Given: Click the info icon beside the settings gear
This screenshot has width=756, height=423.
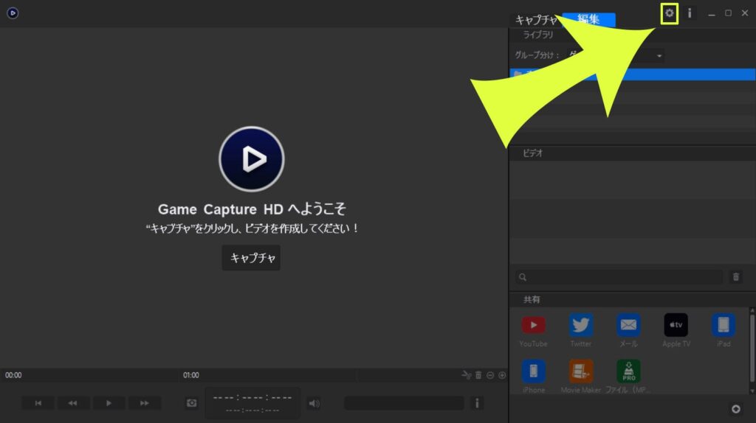Looking at the screenshot, I should (x=690, y=13).
